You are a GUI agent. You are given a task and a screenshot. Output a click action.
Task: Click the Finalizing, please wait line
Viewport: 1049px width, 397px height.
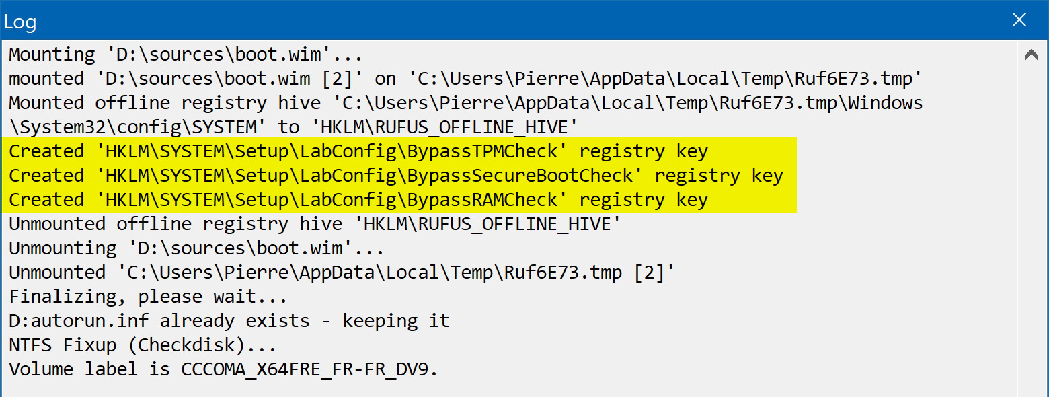[148, 297]
